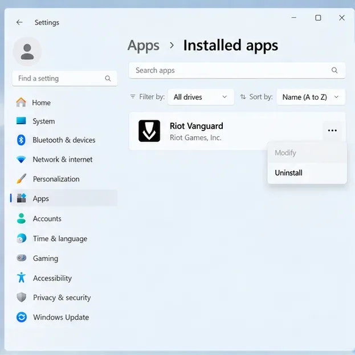Screen dimensions: 355x355
Task: Choose Uninstall from the context menu
Action: point(307,173)
